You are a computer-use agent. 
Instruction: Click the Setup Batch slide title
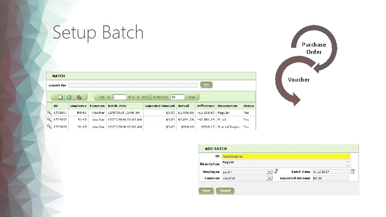click(x=98, y=32)
